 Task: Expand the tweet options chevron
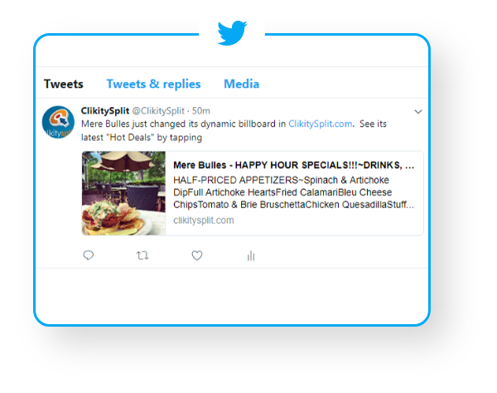tap(418, 112)
